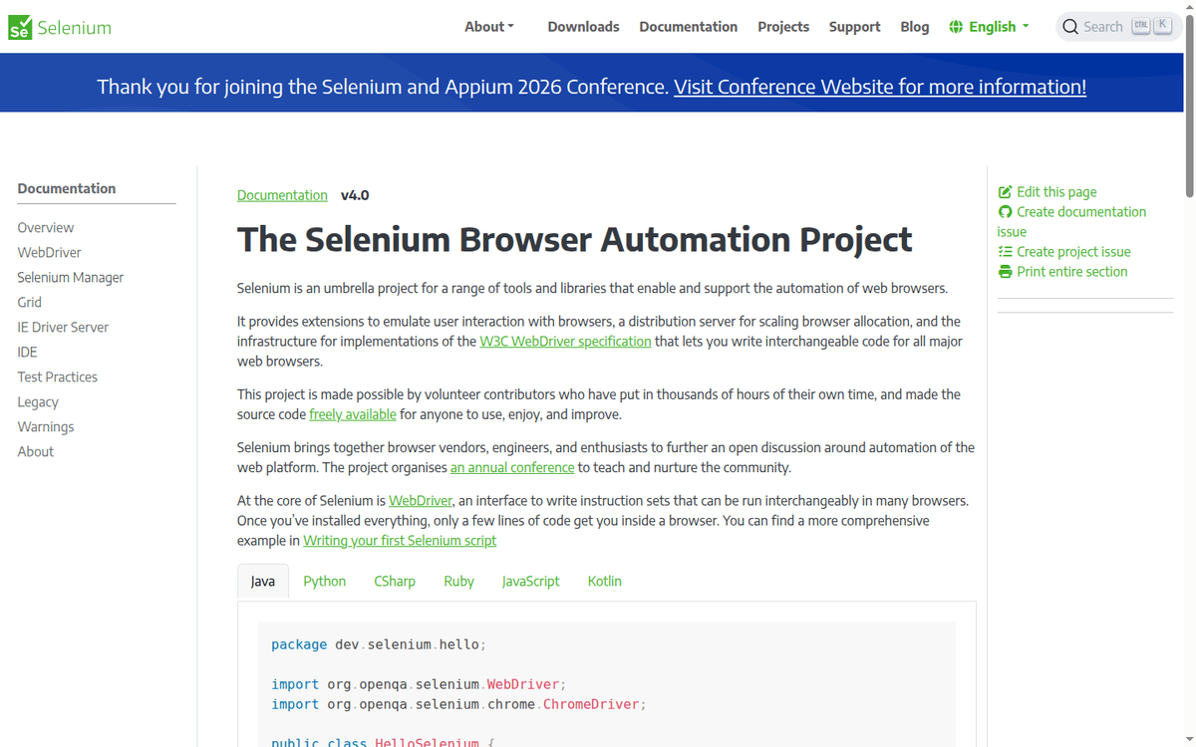Open Support in the top navigation

(x=854, y=27)
